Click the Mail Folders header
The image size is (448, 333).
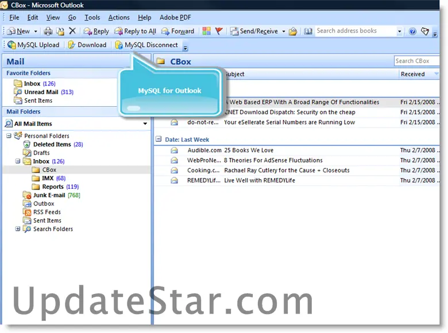(x=60, y=111)
